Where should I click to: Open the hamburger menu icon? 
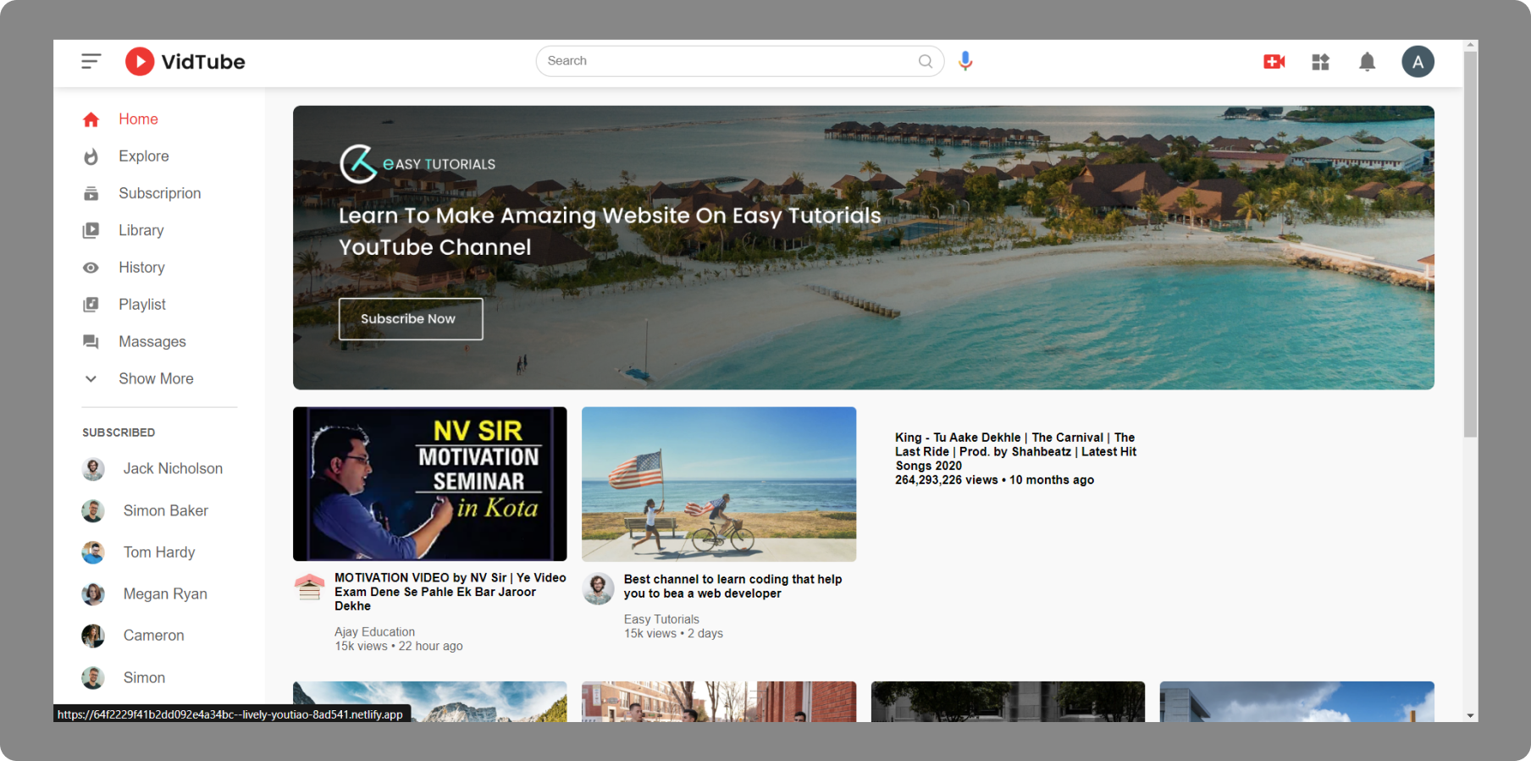[91, 61]
